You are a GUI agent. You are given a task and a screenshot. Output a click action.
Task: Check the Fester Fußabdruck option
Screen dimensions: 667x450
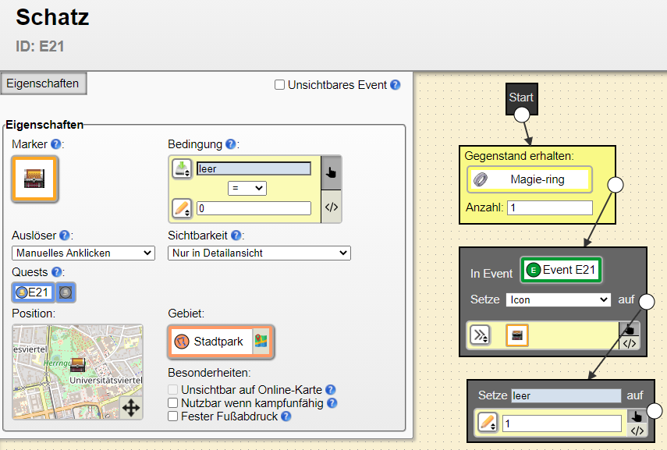pos(173,416)
